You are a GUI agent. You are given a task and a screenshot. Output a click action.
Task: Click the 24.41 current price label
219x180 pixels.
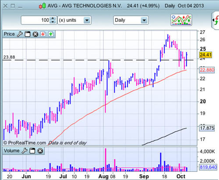205,55
